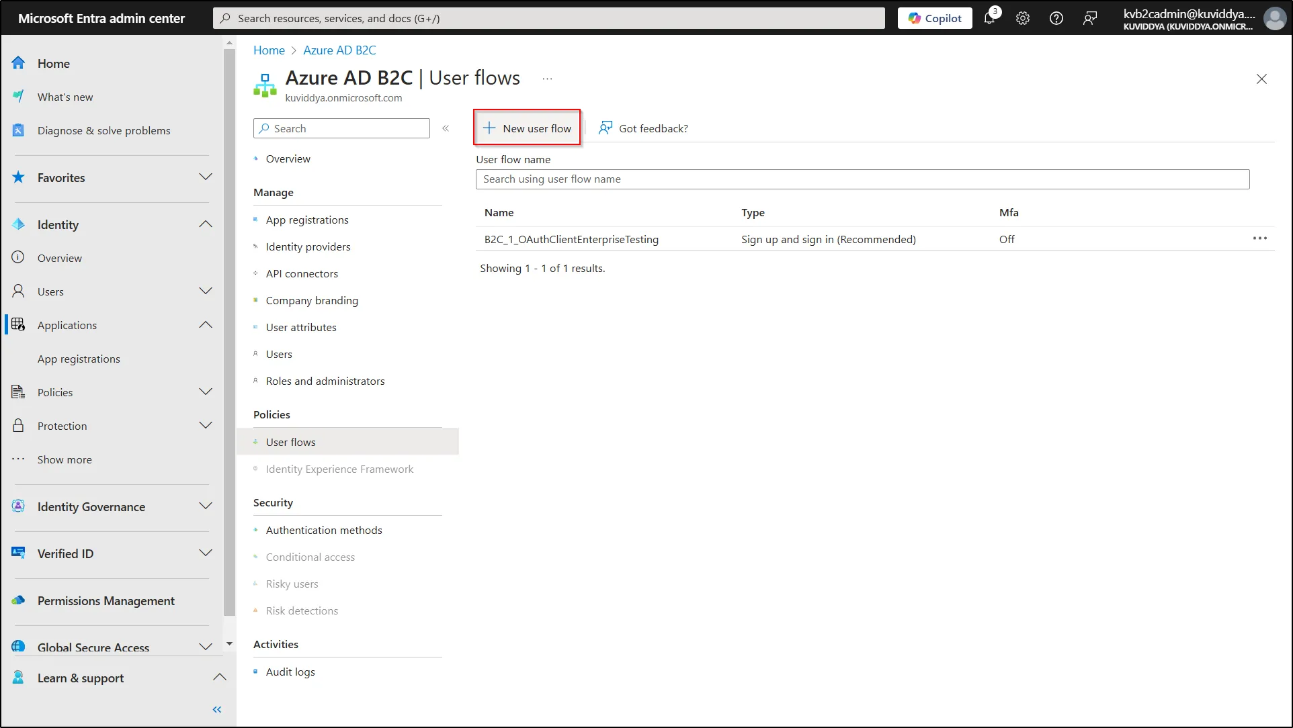The width and height of the screenshot is (1293, 728).
Task: Open the feedback icon in top bar
Action: click(1090, 18)
